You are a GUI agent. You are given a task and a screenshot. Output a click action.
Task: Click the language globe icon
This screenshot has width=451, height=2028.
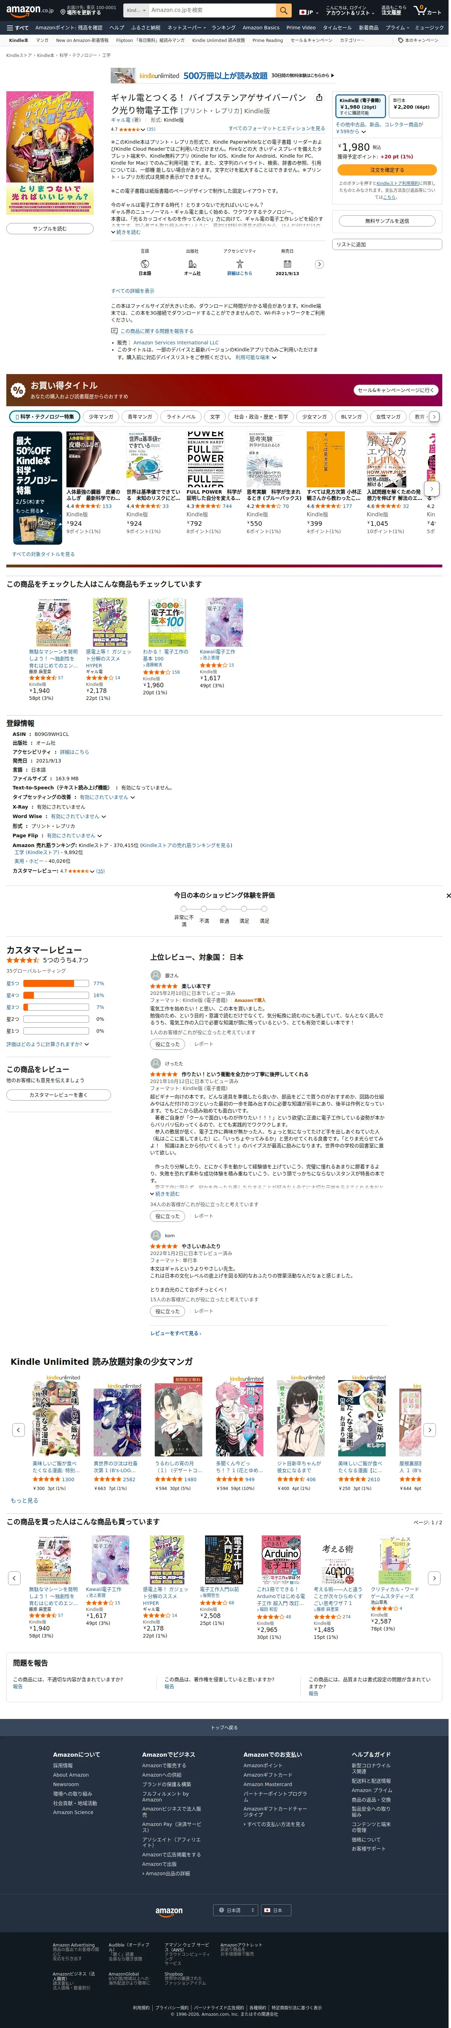tap(145, 264)
